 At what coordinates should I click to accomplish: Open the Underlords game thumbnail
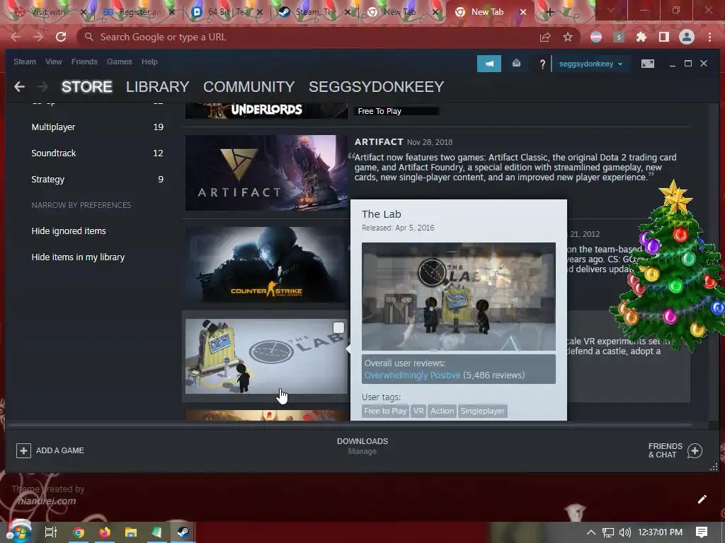[266, 111]
